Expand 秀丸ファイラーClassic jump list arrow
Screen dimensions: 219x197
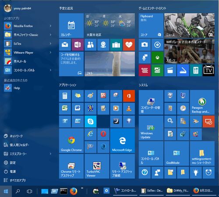coord(50,35)
